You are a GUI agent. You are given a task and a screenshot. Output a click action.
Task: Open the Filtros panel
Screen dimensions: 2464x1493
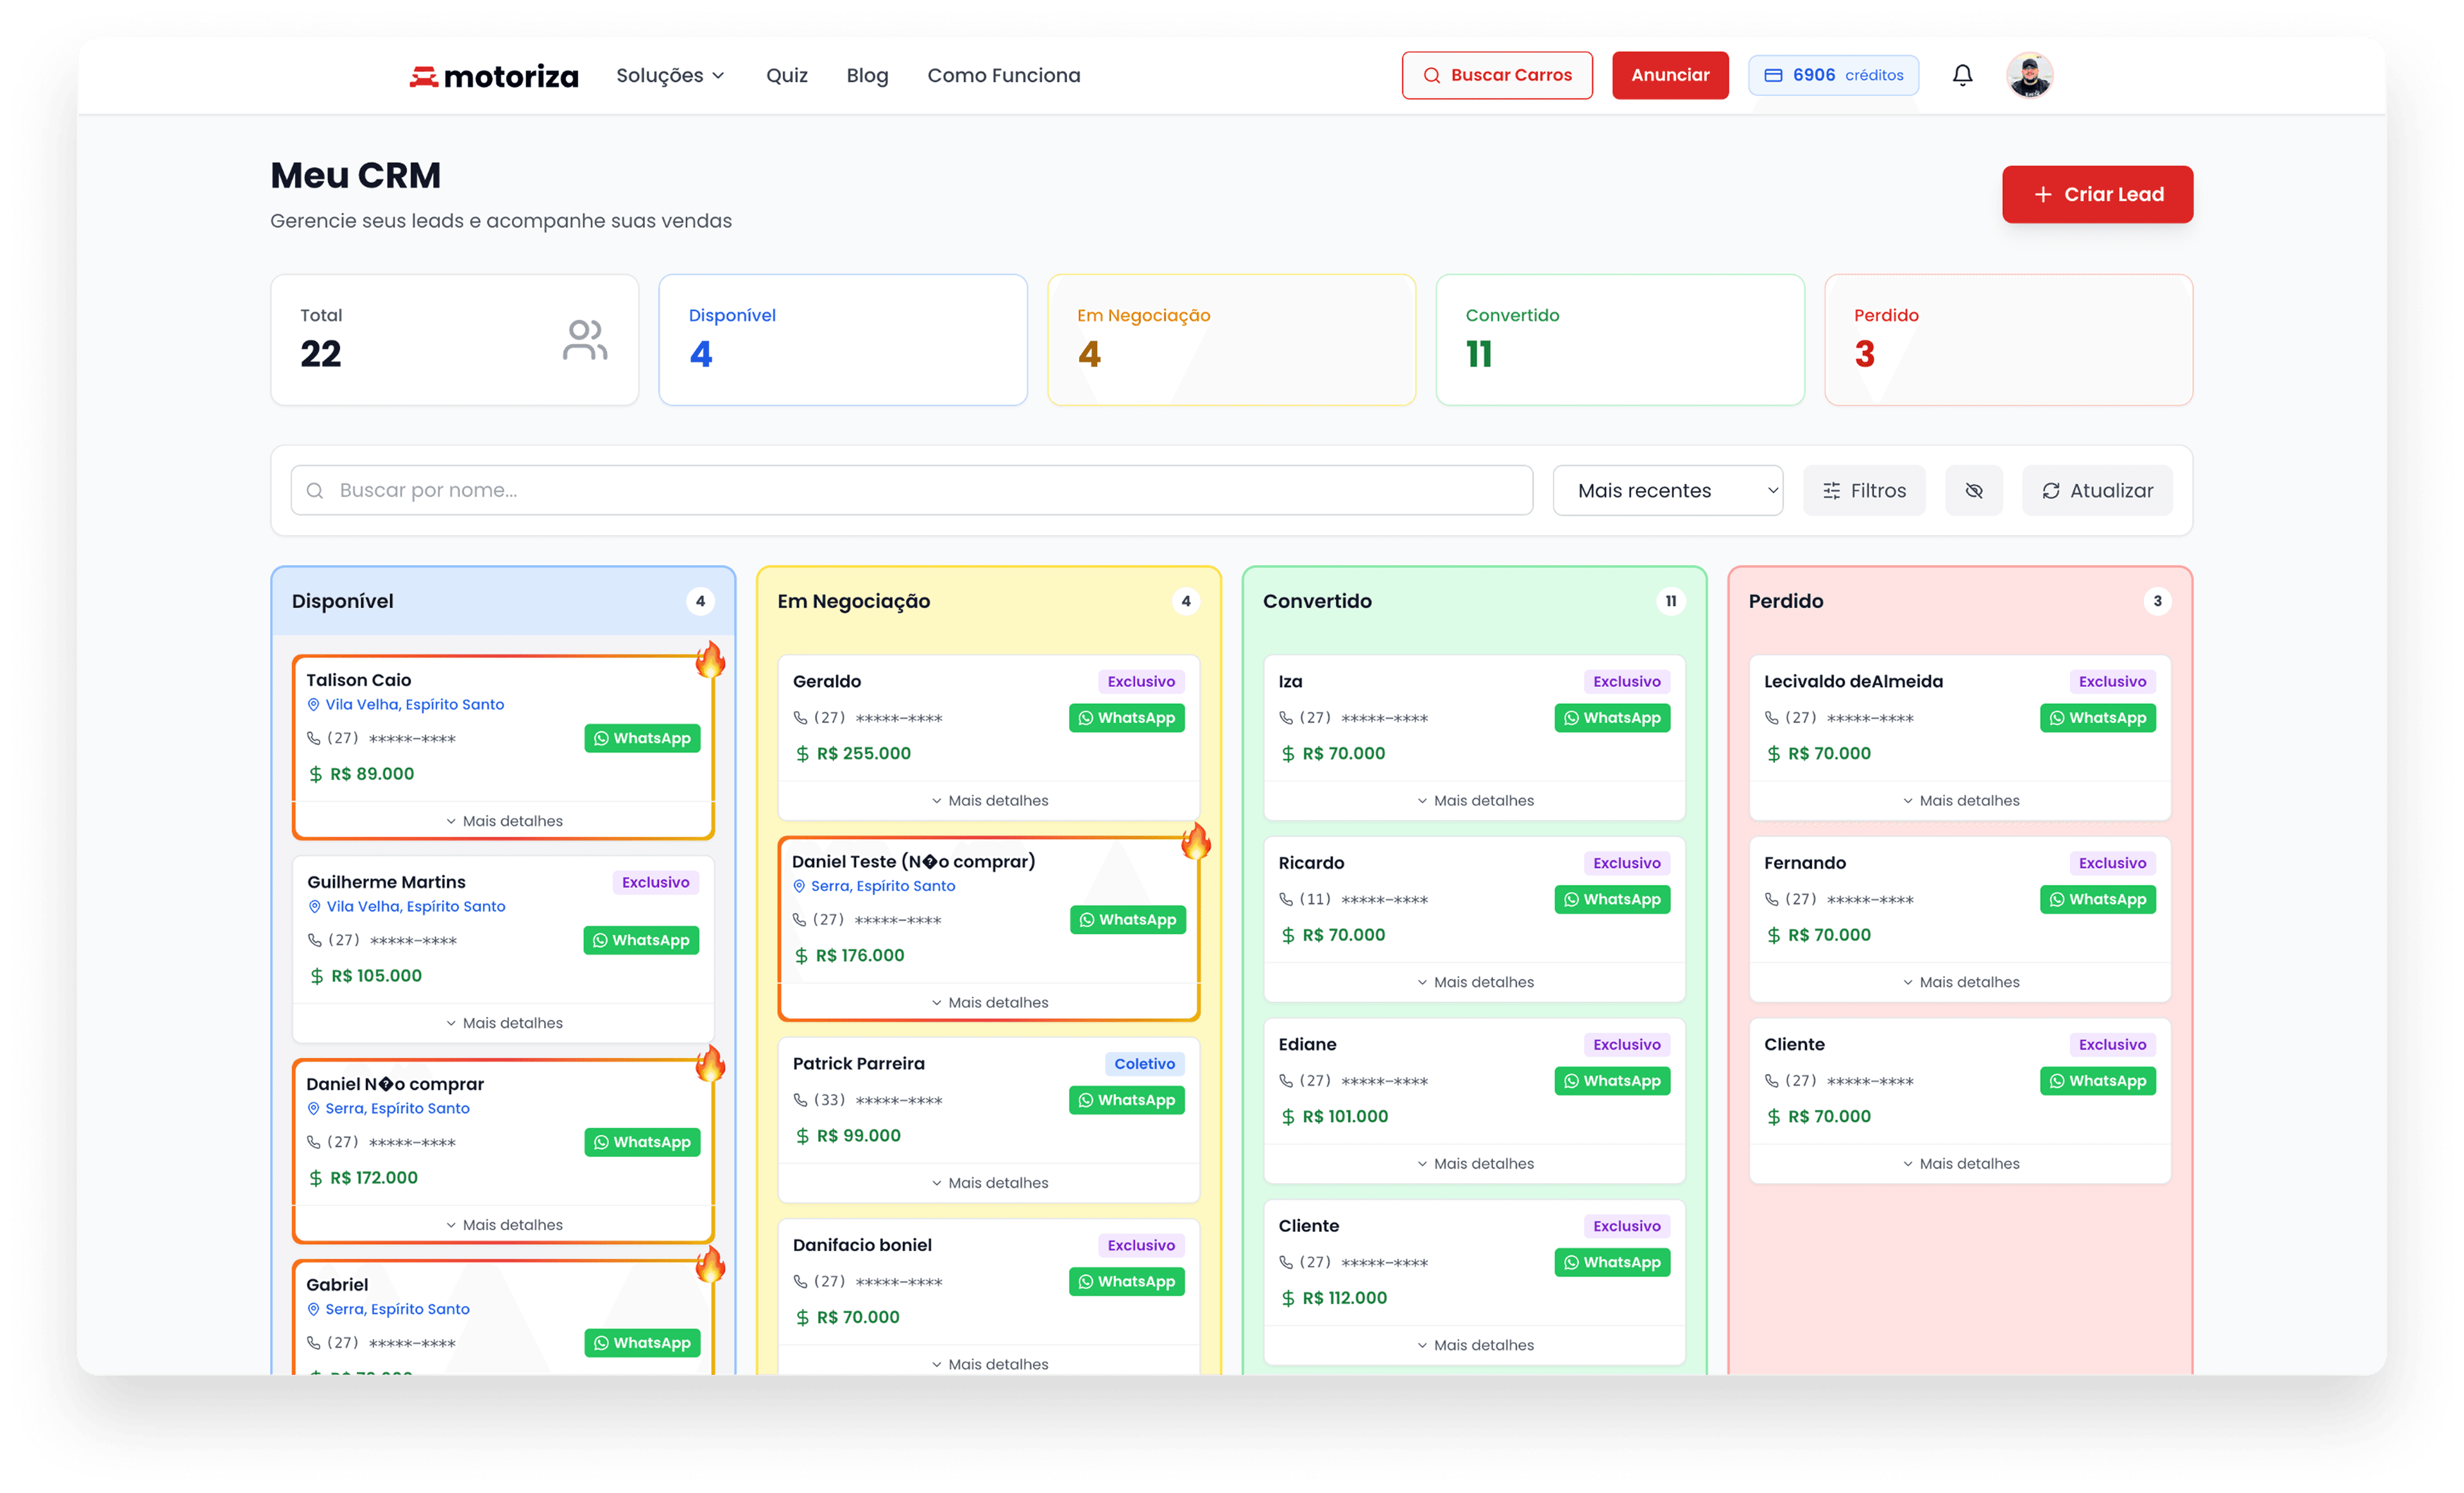[x=1864, y=490]
